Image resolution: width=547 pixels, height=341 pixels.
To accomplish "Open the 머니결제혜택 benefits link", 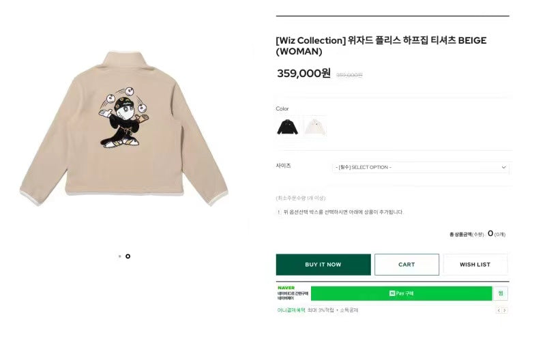I will click(x=290, y=310).
